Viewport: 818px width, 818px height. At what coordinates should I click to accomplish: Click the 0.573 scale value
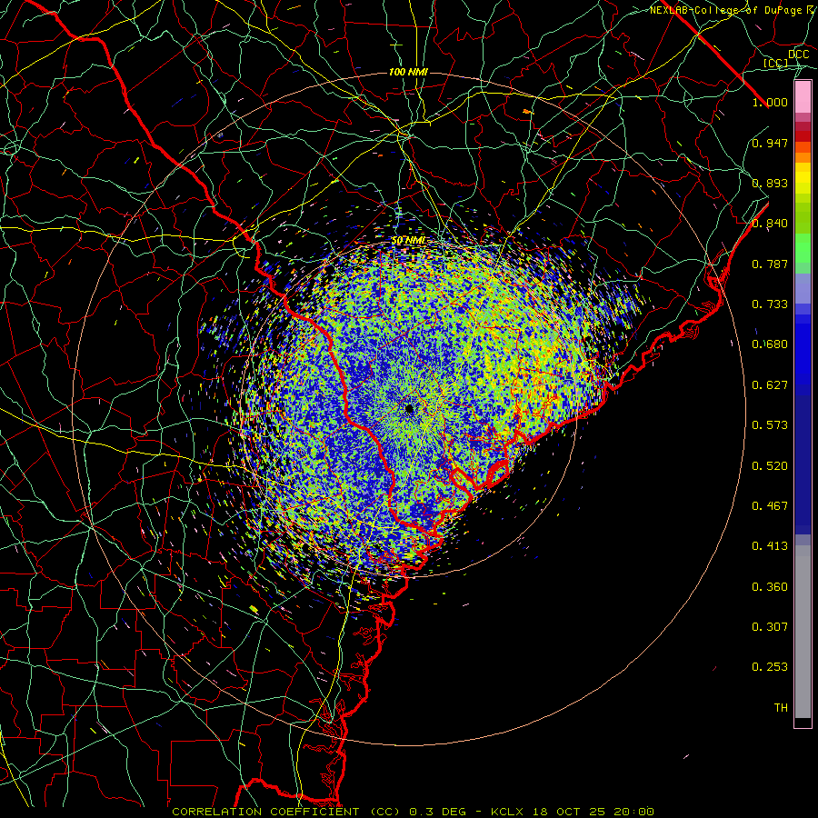[770, 425]
